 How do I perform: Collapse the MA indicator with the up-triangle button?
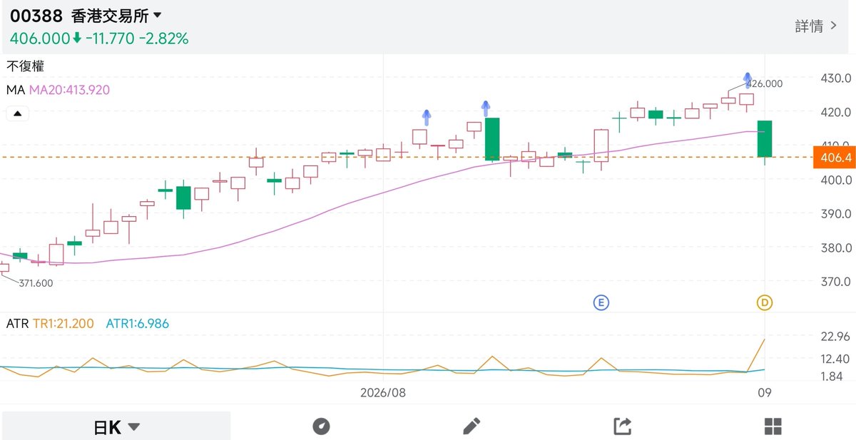tap(18, 113)
